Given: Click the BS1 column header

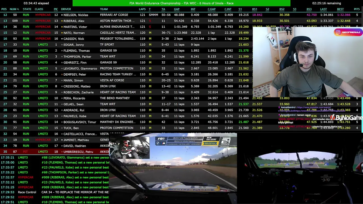Looking at the screenshot, I should point(255,9).
